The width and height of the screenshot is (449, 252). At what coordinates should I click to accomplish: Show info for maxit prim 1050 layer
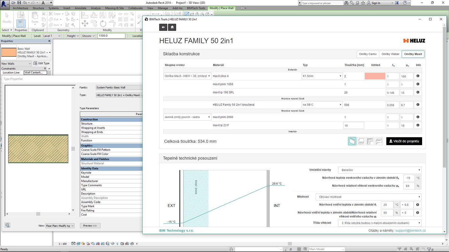[418, 84]
